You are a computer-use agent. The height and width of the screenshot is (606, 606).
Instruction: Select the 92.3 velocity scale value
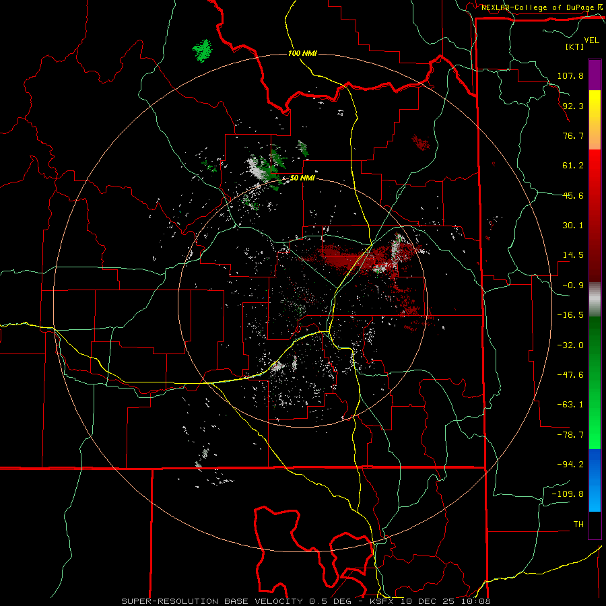[573, 106]
